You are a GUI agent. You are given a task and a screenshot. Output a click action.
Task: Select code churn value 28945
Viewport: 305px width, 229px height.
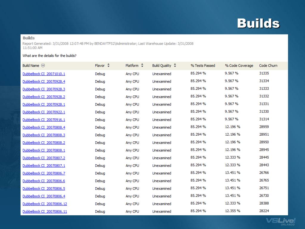(x=264, y=150)
